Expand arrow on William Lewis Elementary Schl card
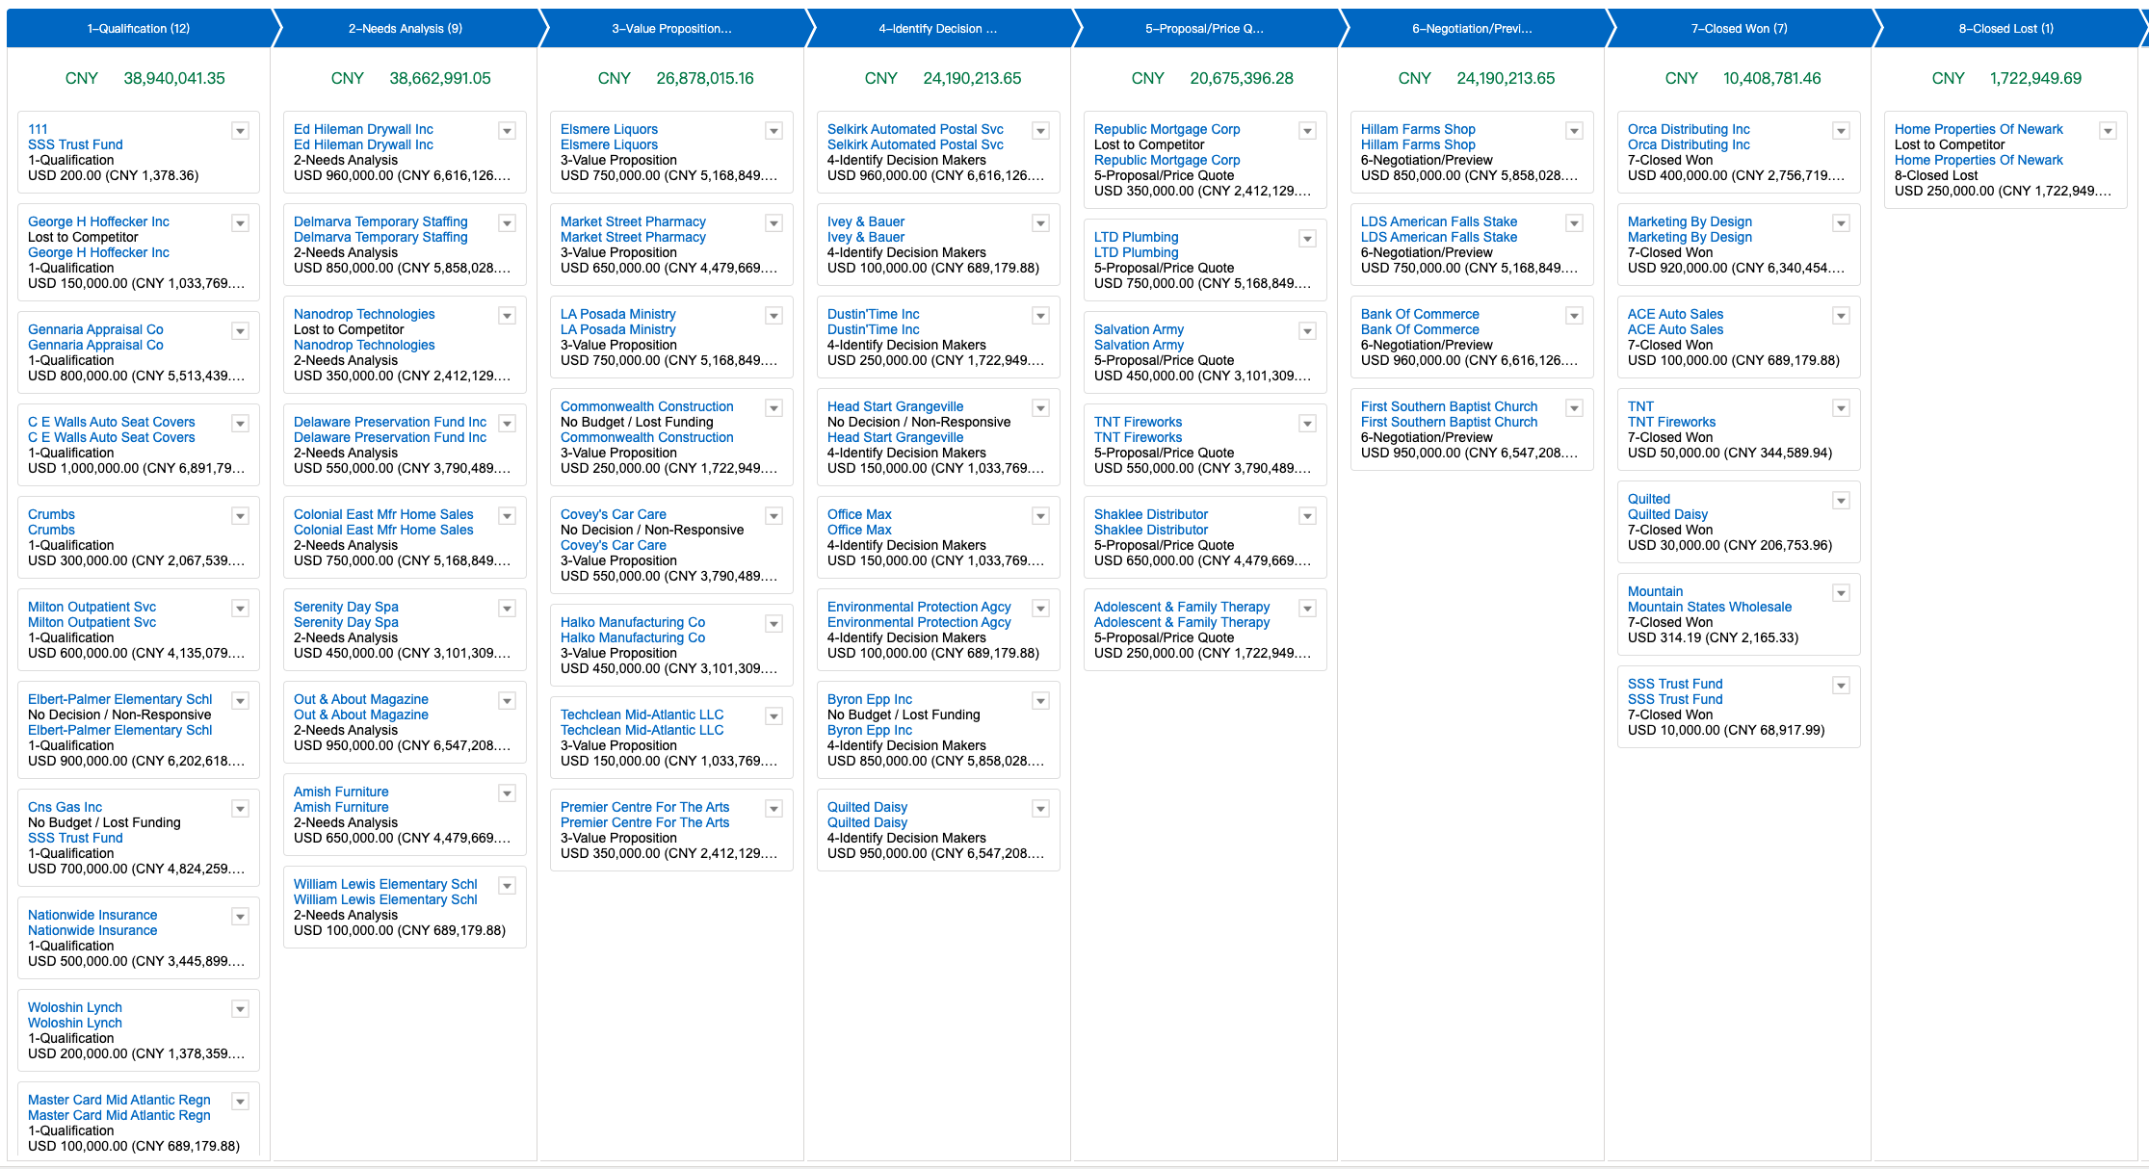Image resolution: width=2149 pixels, height=1169 pixels. point(507,886)
